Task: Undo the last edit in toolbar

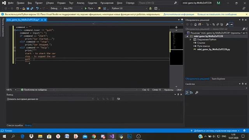Action: [37, 8]
